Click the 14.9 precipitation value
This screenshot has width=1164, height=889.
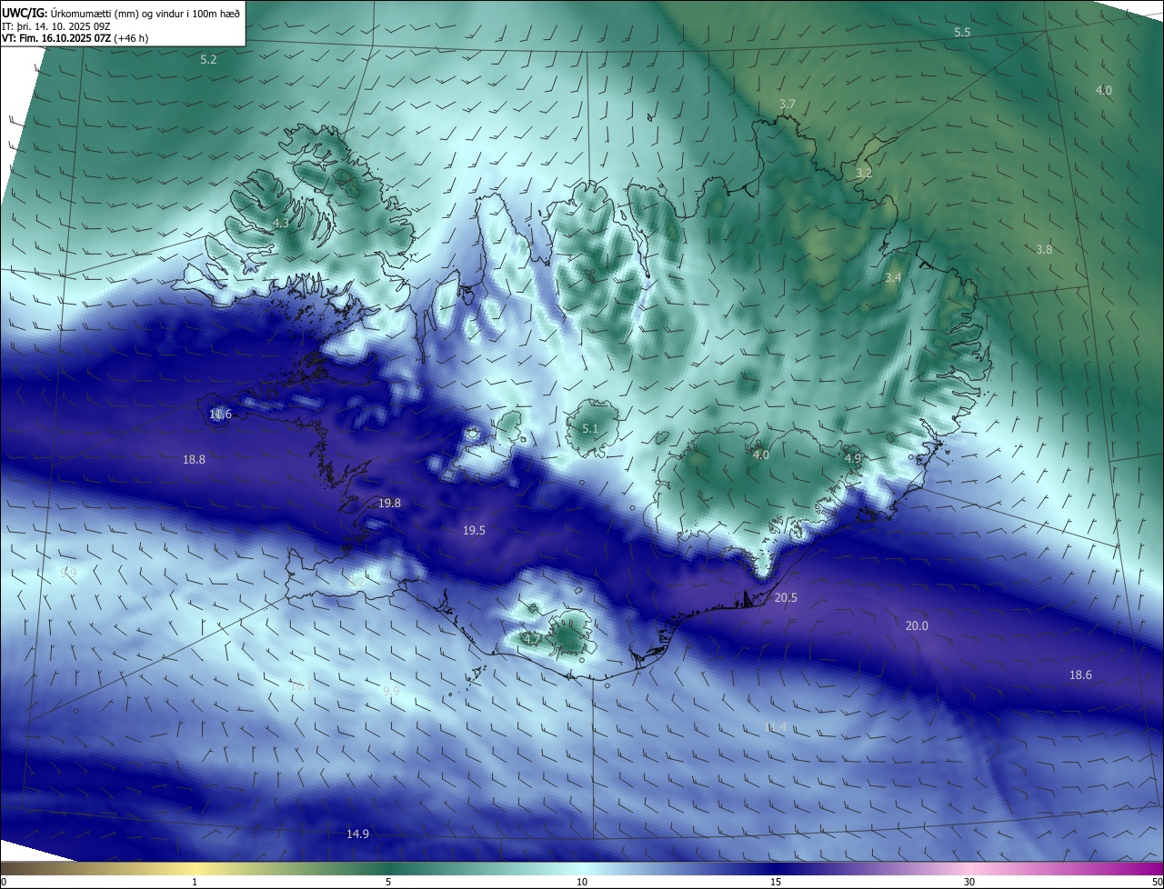[357, 834]
